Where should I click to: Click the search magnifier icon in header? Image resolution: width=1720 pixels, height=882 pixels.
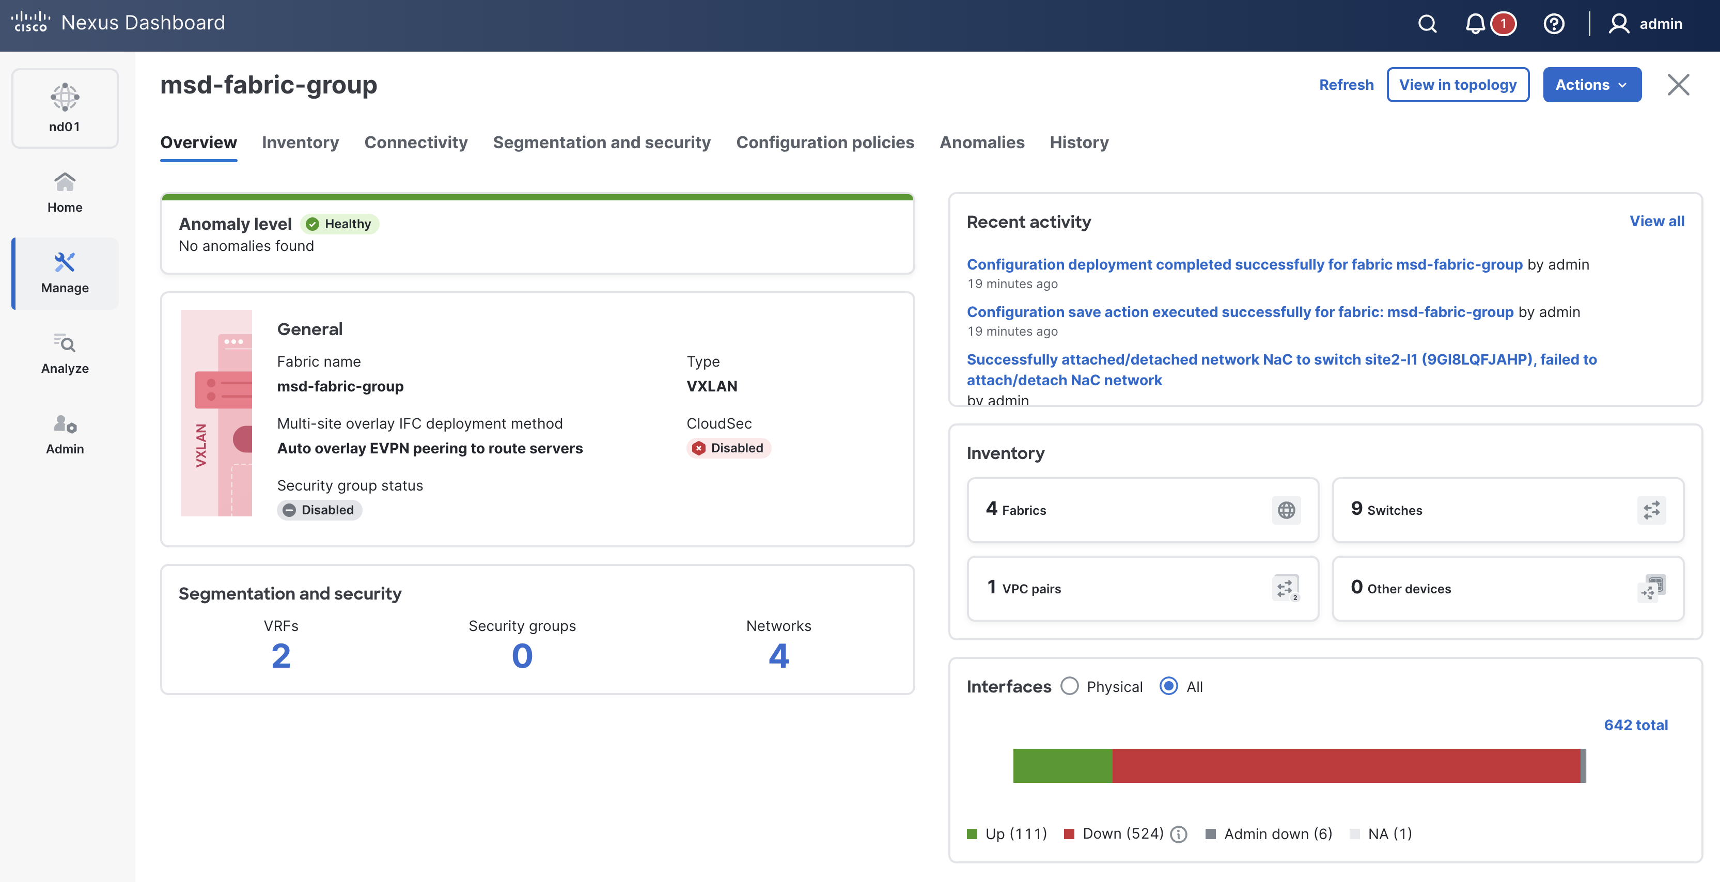click(x=1427, y=24)
